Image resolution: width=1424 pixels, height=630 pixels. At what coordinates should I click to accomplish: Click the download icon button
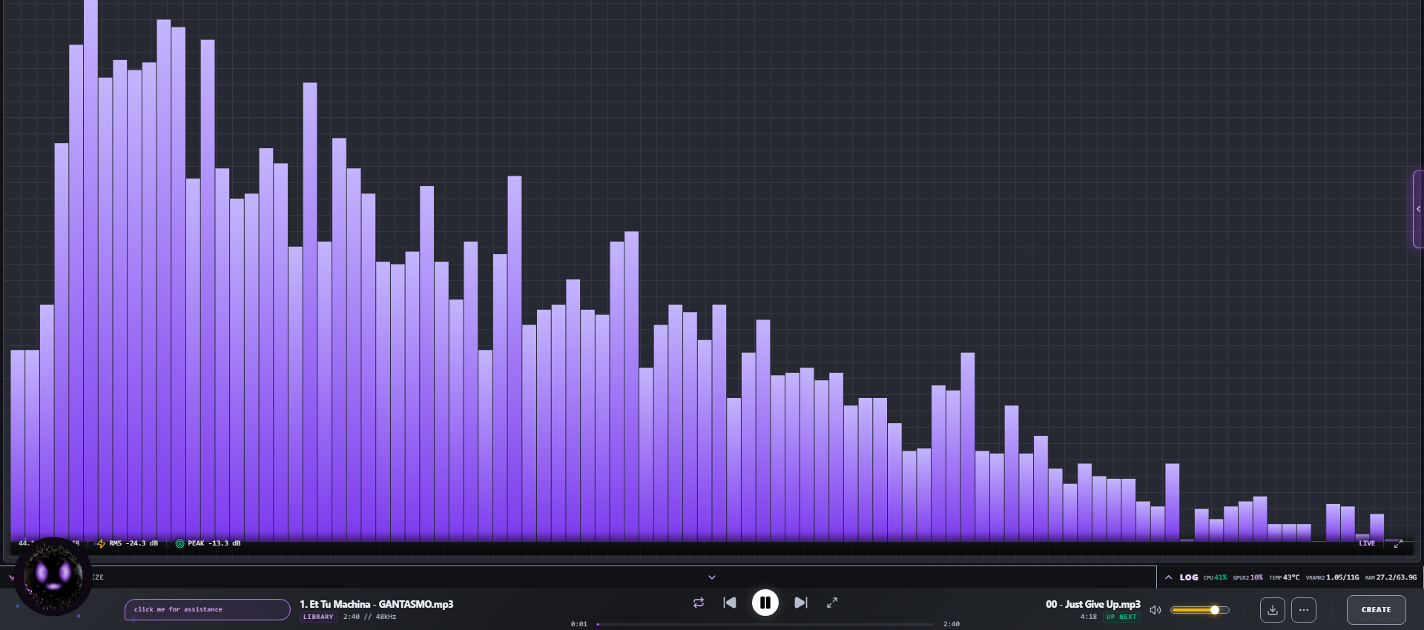click(1273, 610)
